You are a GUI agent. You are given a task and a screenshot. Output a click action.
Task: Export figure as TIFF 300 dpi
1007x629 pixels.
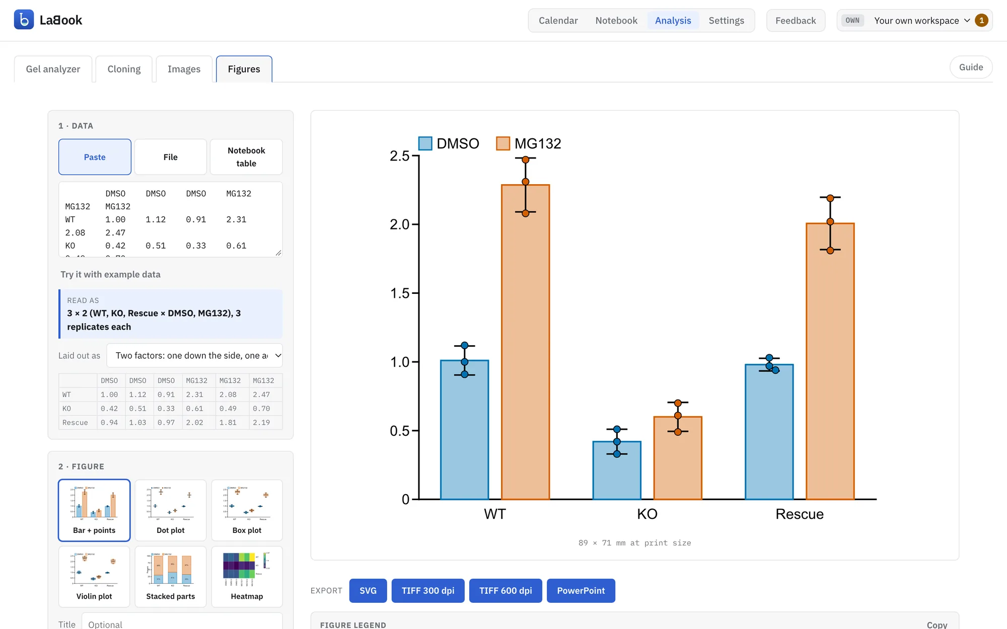[x=428, y=591]
